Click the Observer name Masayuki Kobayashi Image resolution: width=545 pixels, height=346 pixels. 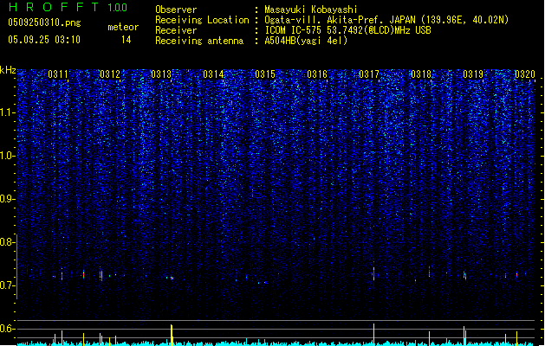point(311,10)
